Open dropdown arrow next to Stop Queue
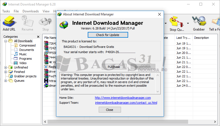Viewport: 220px width, 126px height. pyautogui.click(x=188, y=23)
